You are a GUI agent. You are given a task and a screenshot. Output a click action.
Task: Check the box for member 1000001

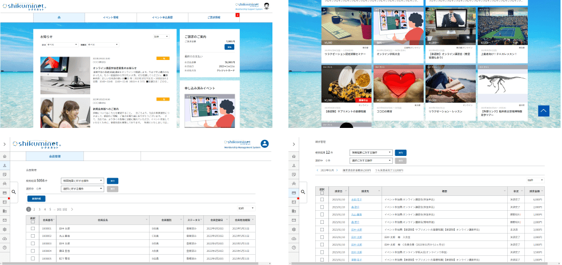33,228
